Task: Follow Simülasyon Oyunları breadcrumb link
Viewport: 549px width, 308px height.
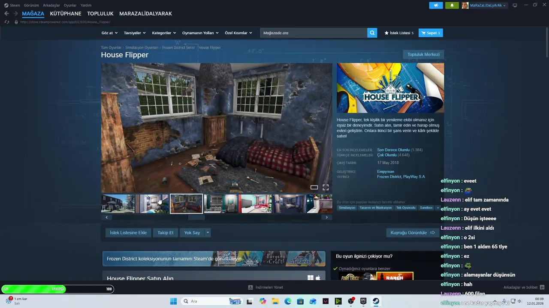Action: click(142, 47)
